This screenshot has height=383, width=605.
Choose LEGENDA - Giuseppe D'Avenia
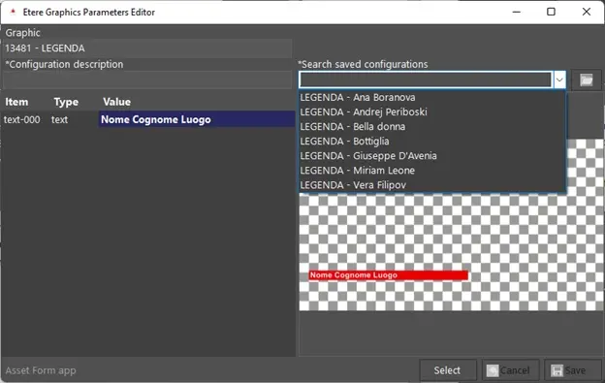pyautogui.click(x=432, y=156)
